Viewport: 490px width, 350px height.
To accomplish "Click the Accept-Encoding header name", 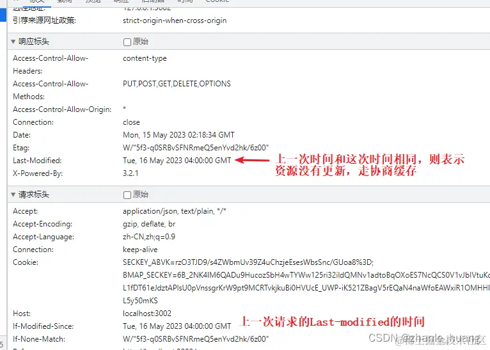I will click(x=42, y=224).
